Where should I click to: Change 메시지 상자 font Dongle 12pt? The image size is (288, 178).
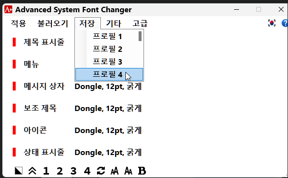108,87
